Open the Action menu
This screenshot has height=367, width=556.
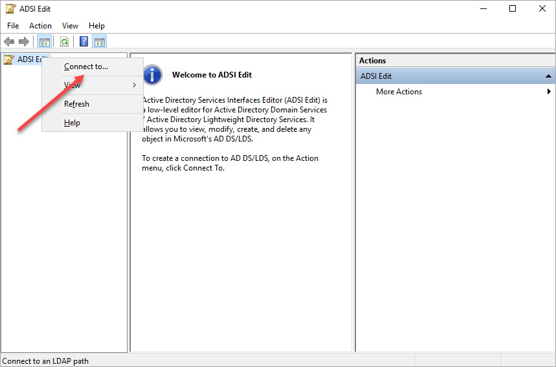coord(40,26)
